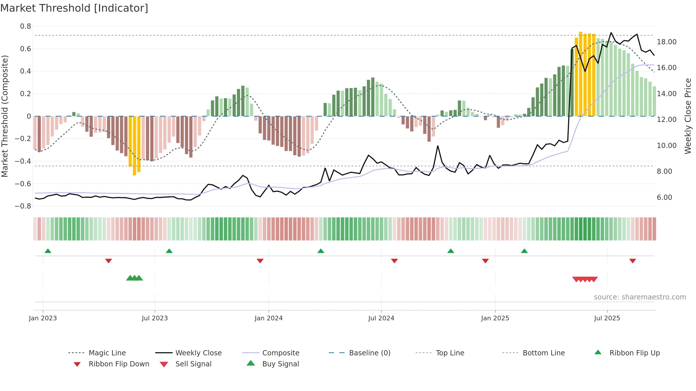The width and height of the screenshot is (696, 391).
Task: Click the chart title Market Threshold [Indicator]
Action: 74,8
